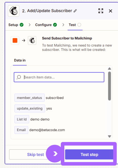Select the Data in tab
The image size is (118, 168).
[x=20, y=60]
